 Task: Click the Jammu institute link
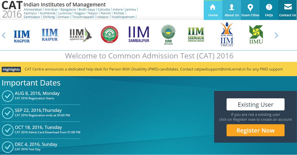click(x=130, y=9)
